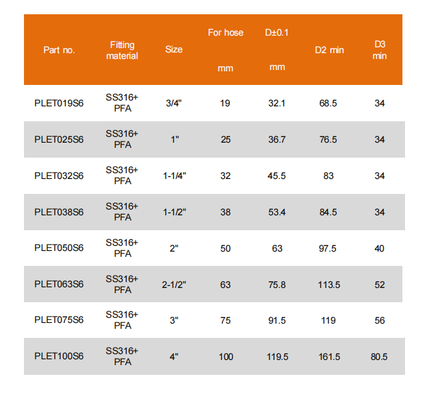Click the PLET025S6 part number cell

(x=59, y=139)
